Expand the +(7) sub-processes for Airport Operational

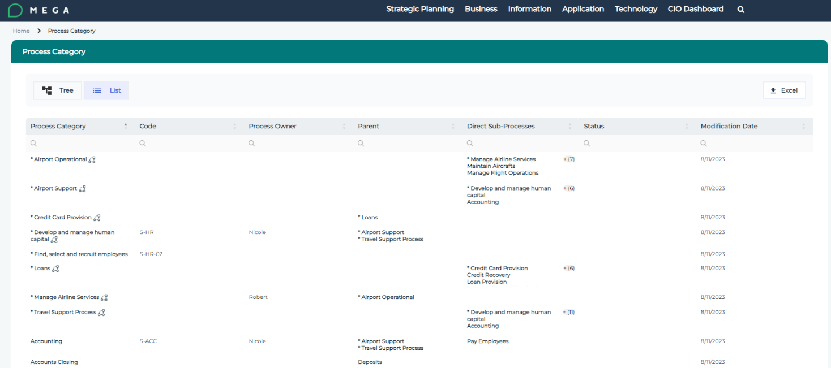pyautogui.click(x=569, y=159)
